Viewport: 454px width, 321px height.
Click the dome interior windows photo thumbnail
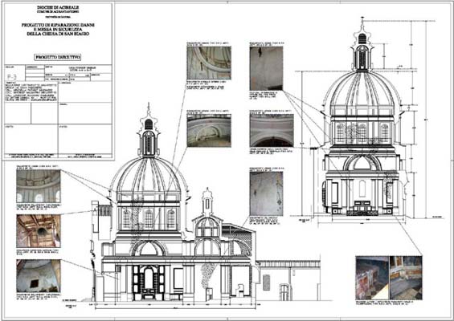click(x=39, y=186)
